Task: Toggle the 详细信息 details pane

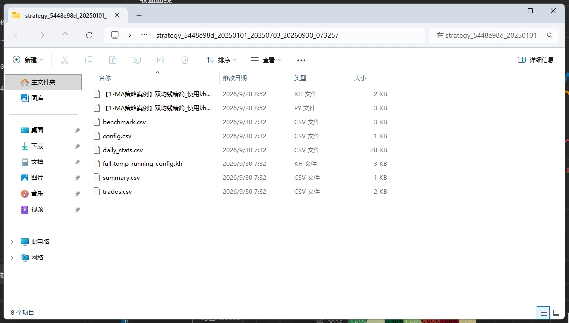Action: [x=536, y=60]
